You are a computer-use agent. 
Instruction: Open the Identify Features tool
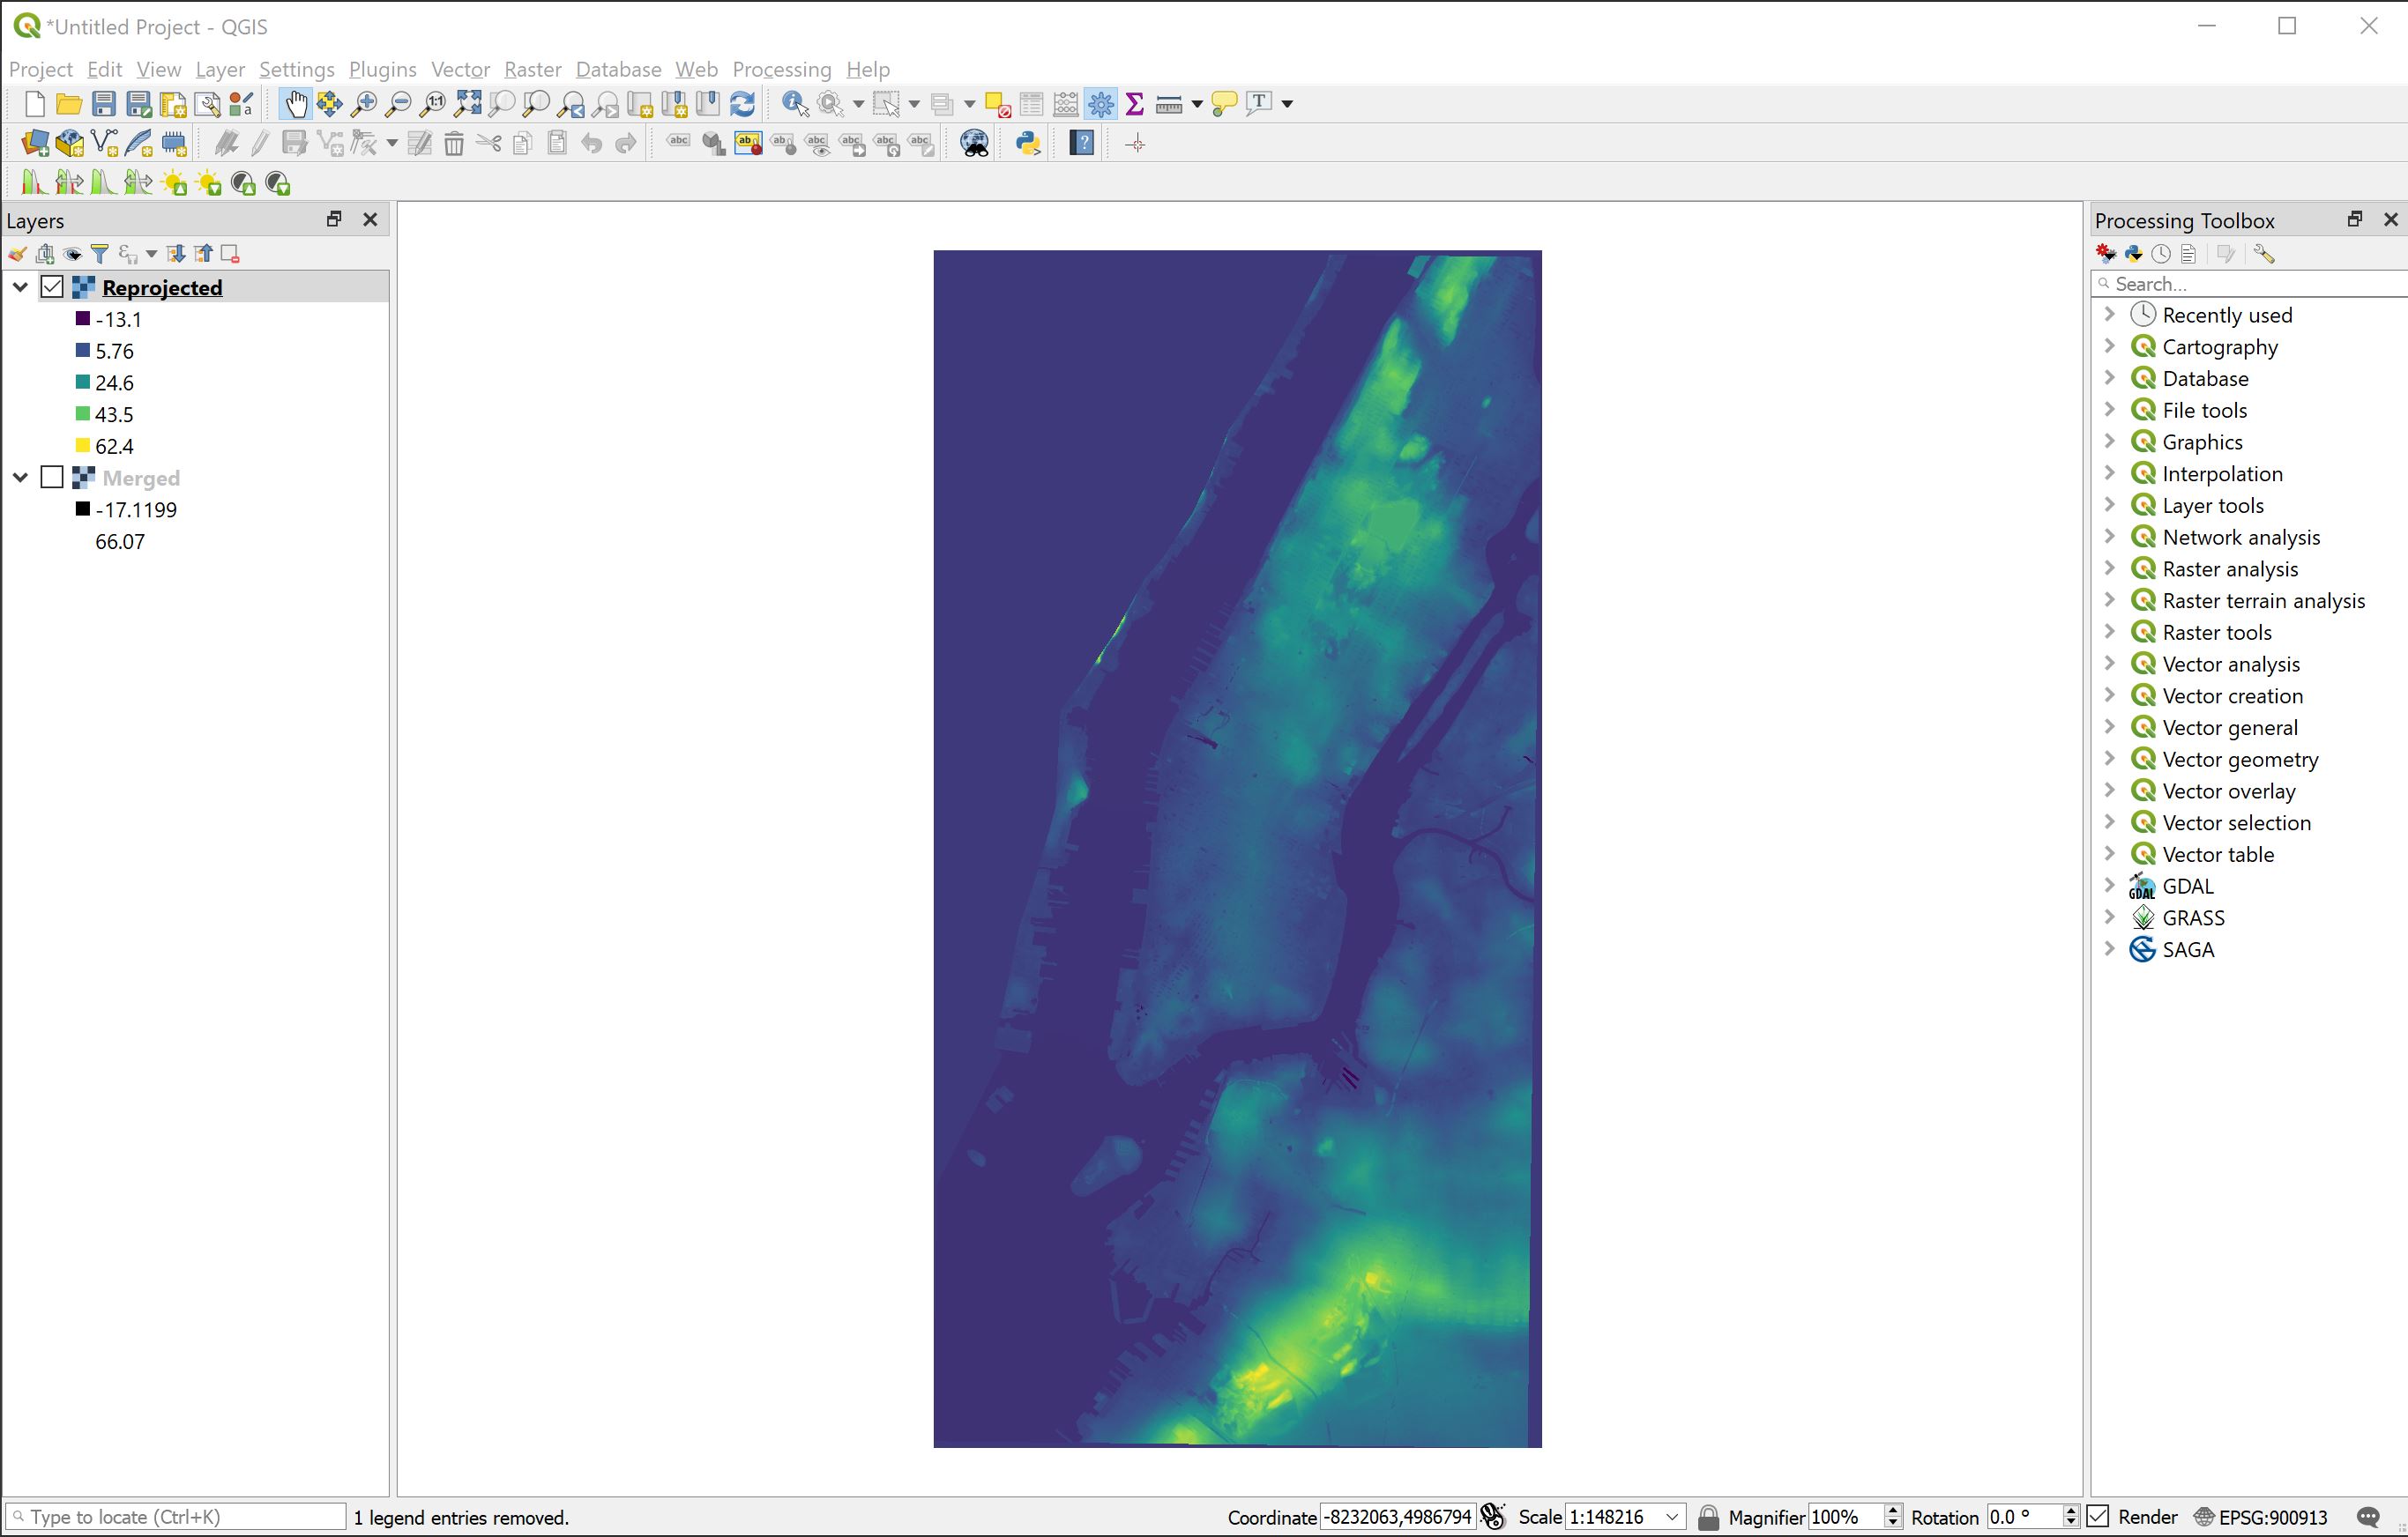793,103
